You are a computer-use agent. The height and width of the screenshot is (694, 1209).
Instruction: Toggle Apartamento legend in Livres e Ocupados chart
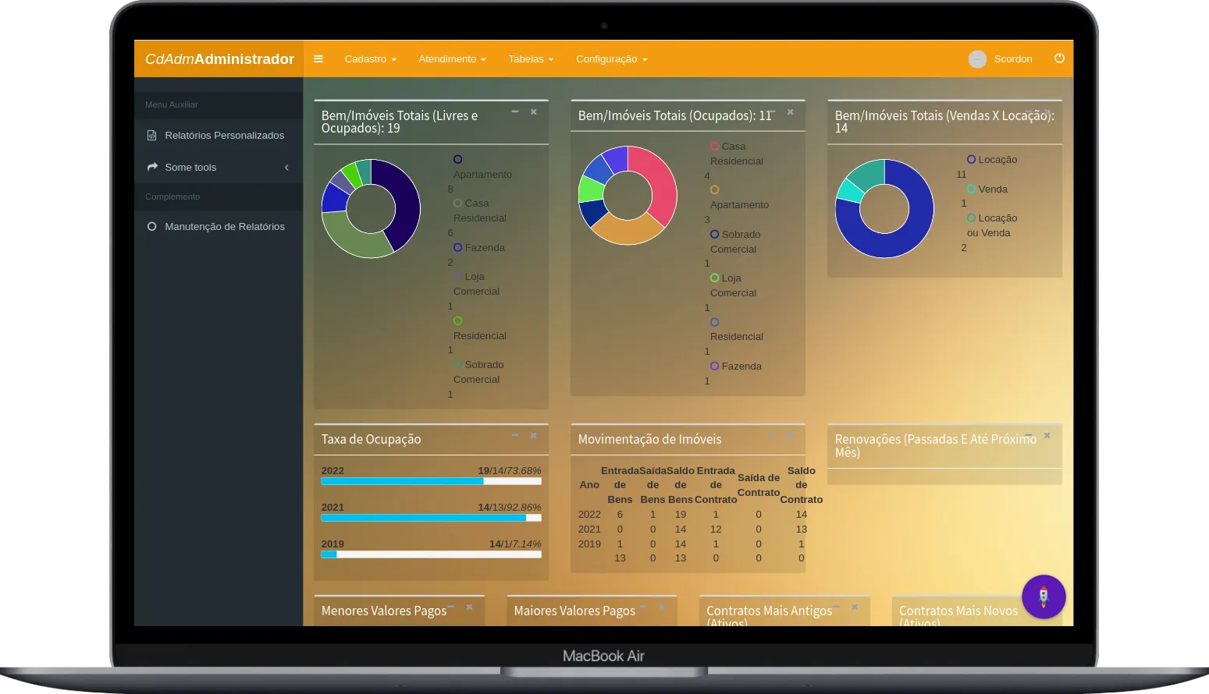click(458, 159)
